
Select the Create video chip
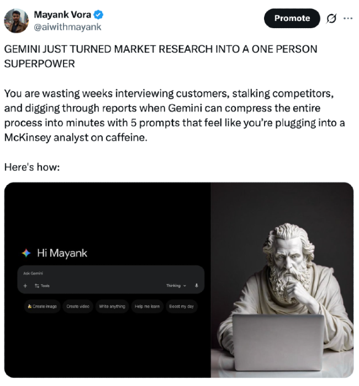(x=78, y=307)
